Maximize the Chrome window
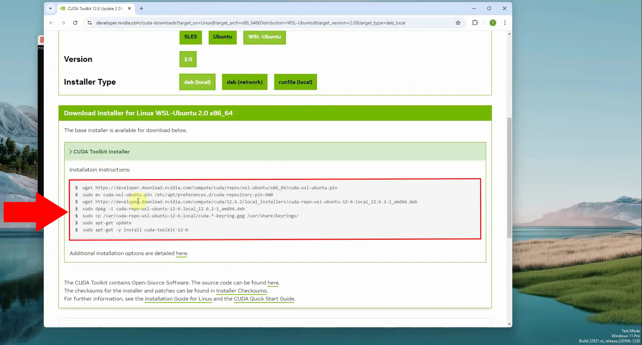Image resolution: width=642 pixels, height=345 pixels. 489,8
